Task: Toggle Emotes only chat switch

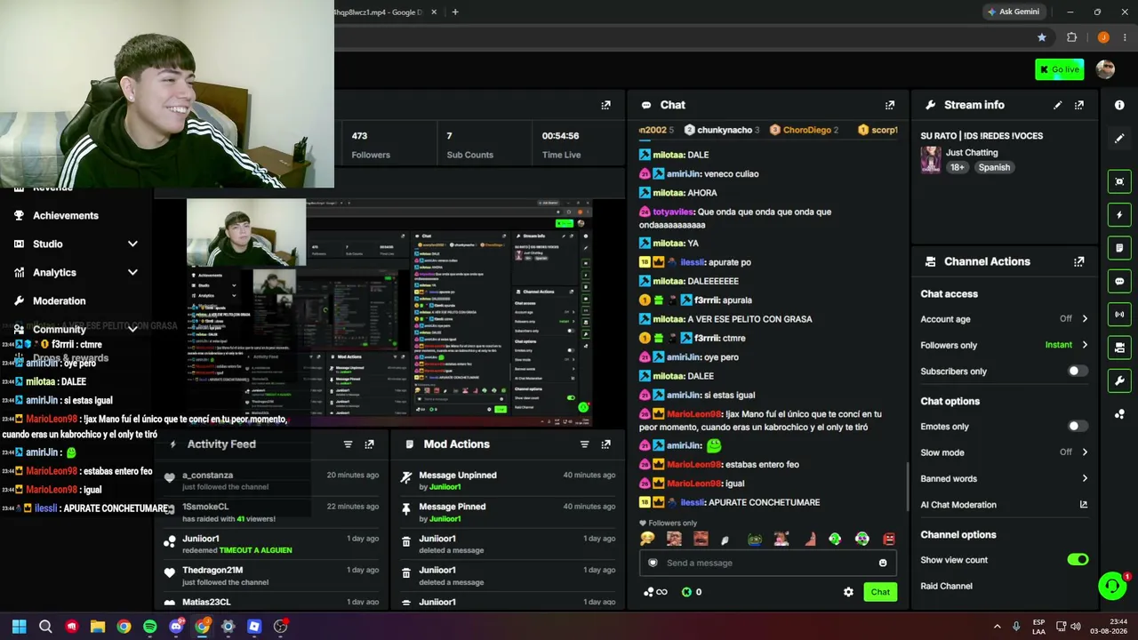Action: pyautogui.click(x=1078, y=427)
